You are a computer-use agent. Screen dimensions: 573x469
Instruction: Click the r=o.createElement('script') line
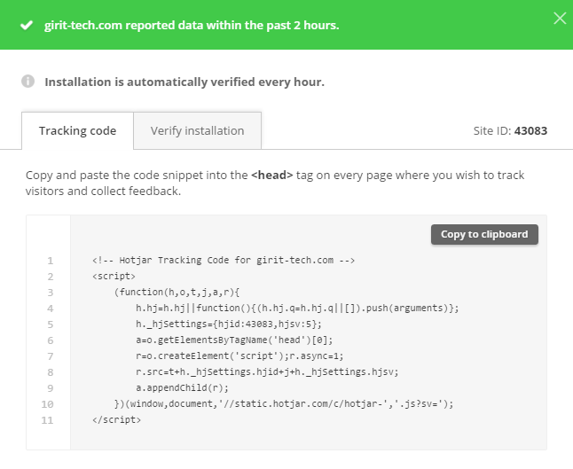point(239,356)
